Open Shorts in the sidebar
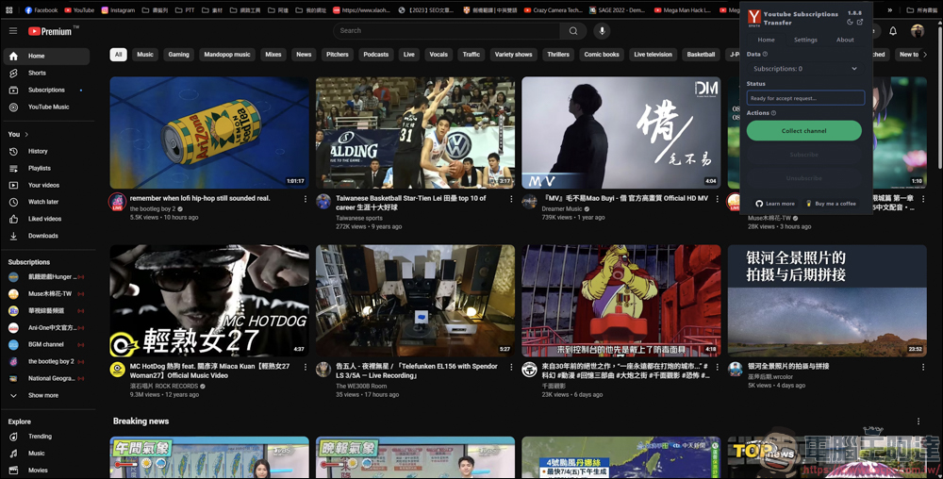The image size is (943, 479). (46, 73)
